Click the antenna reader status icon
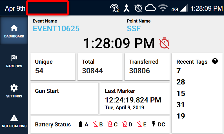The image size is (224, 134). click(114, 8)
